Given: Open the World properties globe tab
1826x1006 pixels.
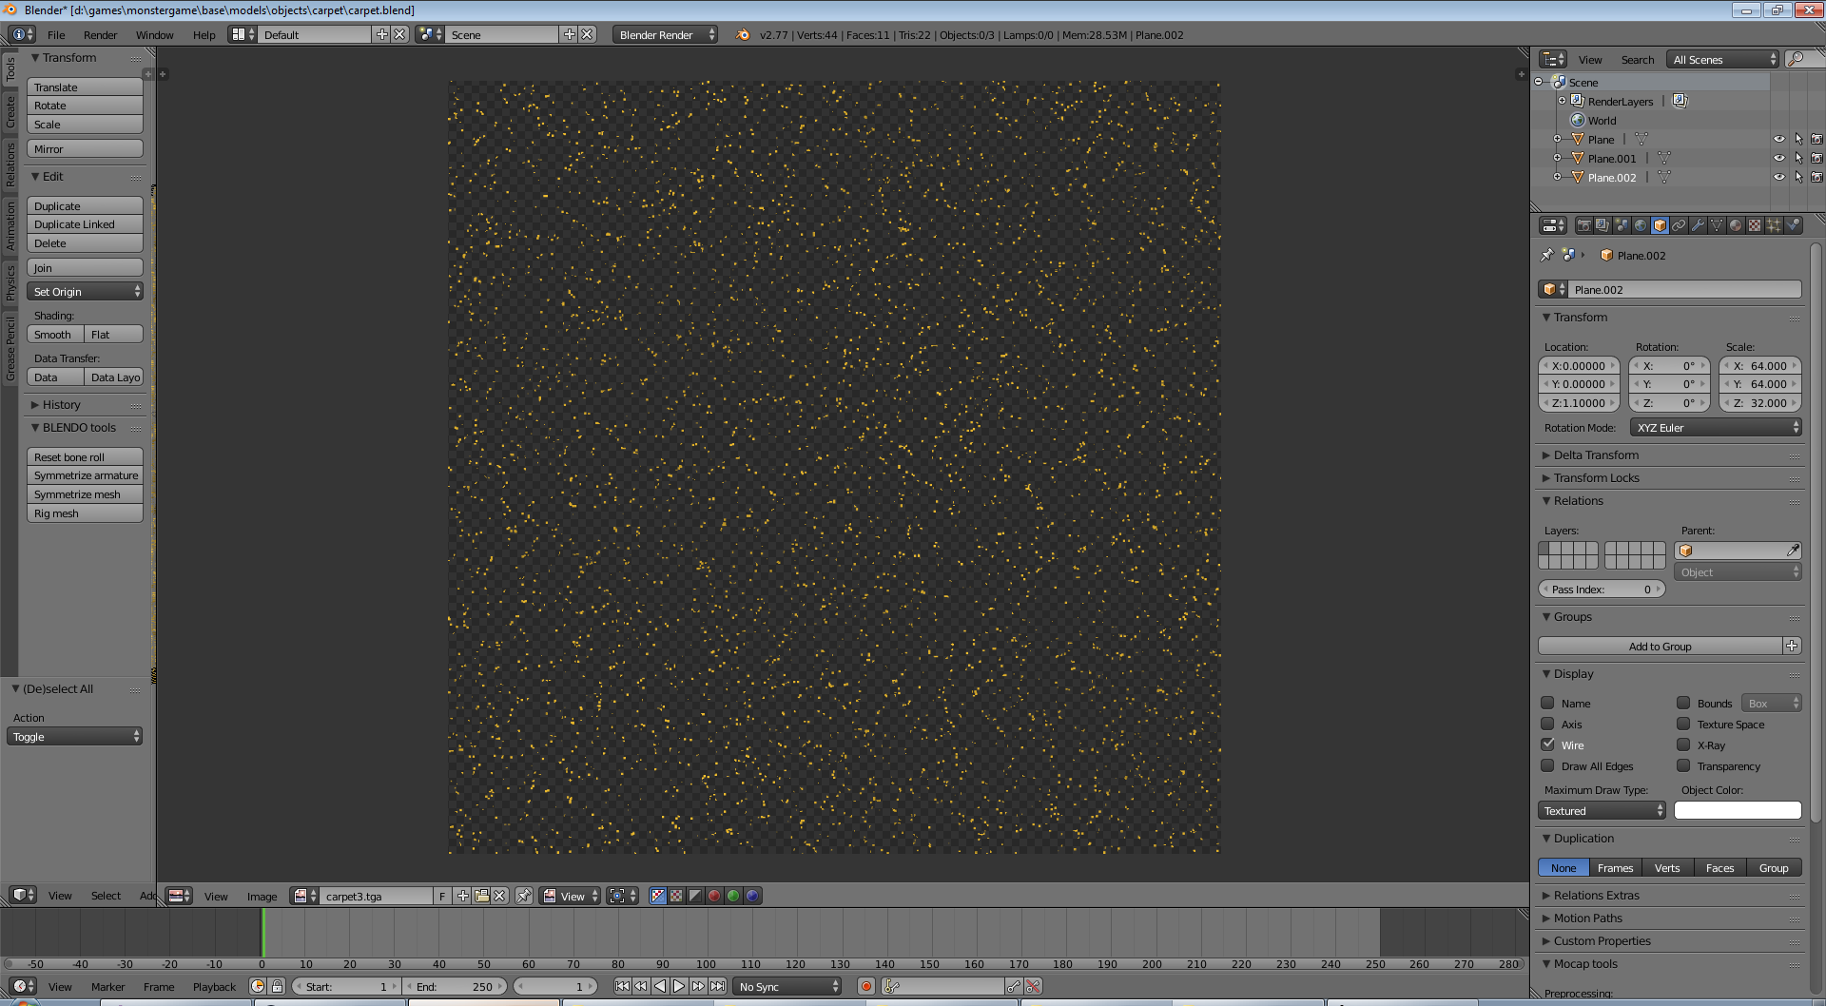Looking at the screenshot, I should tap(1641, 225).
